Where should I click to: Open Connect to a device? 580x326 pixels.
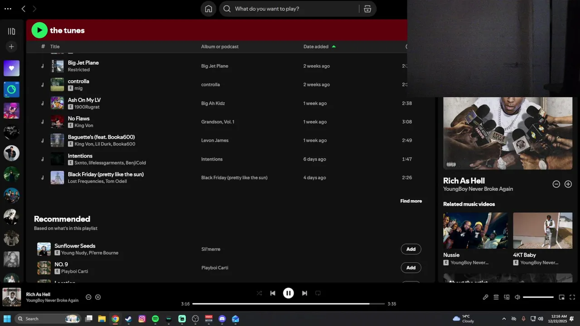pyautogui.click(x=507, y=297)
